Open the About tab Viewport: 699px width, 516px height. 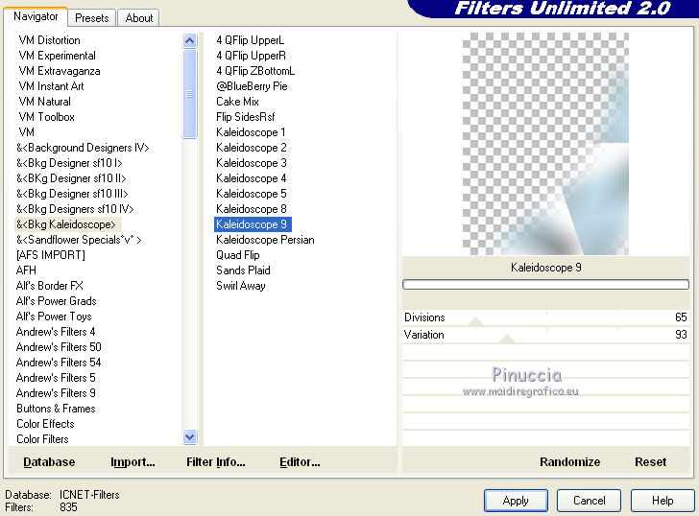coord(138,18)
